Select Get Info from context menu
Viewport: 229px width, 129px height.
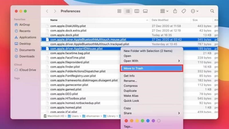pos(129,76)
